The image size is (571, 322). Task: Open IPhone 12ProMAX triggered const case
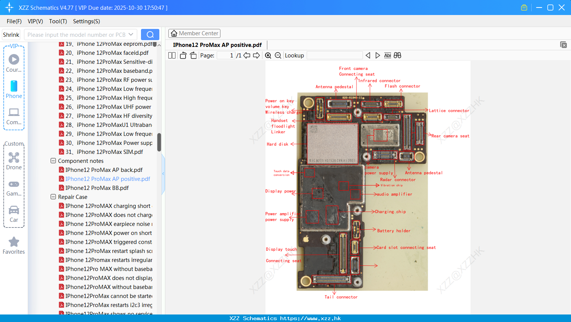[105, 242]
